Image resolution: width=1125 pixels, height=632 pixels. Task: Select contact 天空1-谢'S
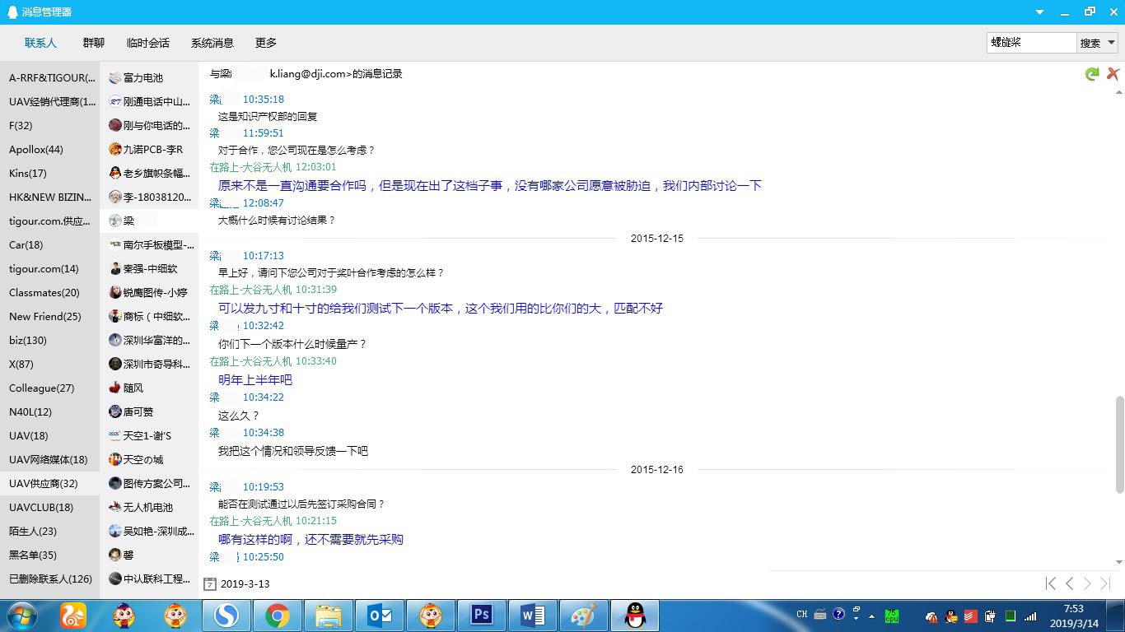(149, 435)
